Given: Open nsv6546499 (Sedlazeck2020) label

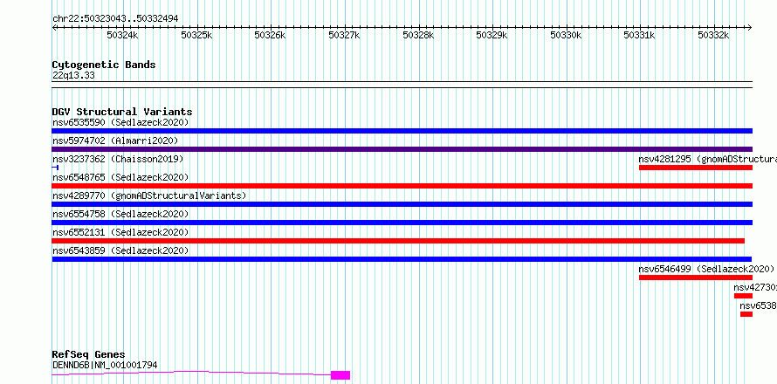Looking at the screenshot, I should coord(706,269).
